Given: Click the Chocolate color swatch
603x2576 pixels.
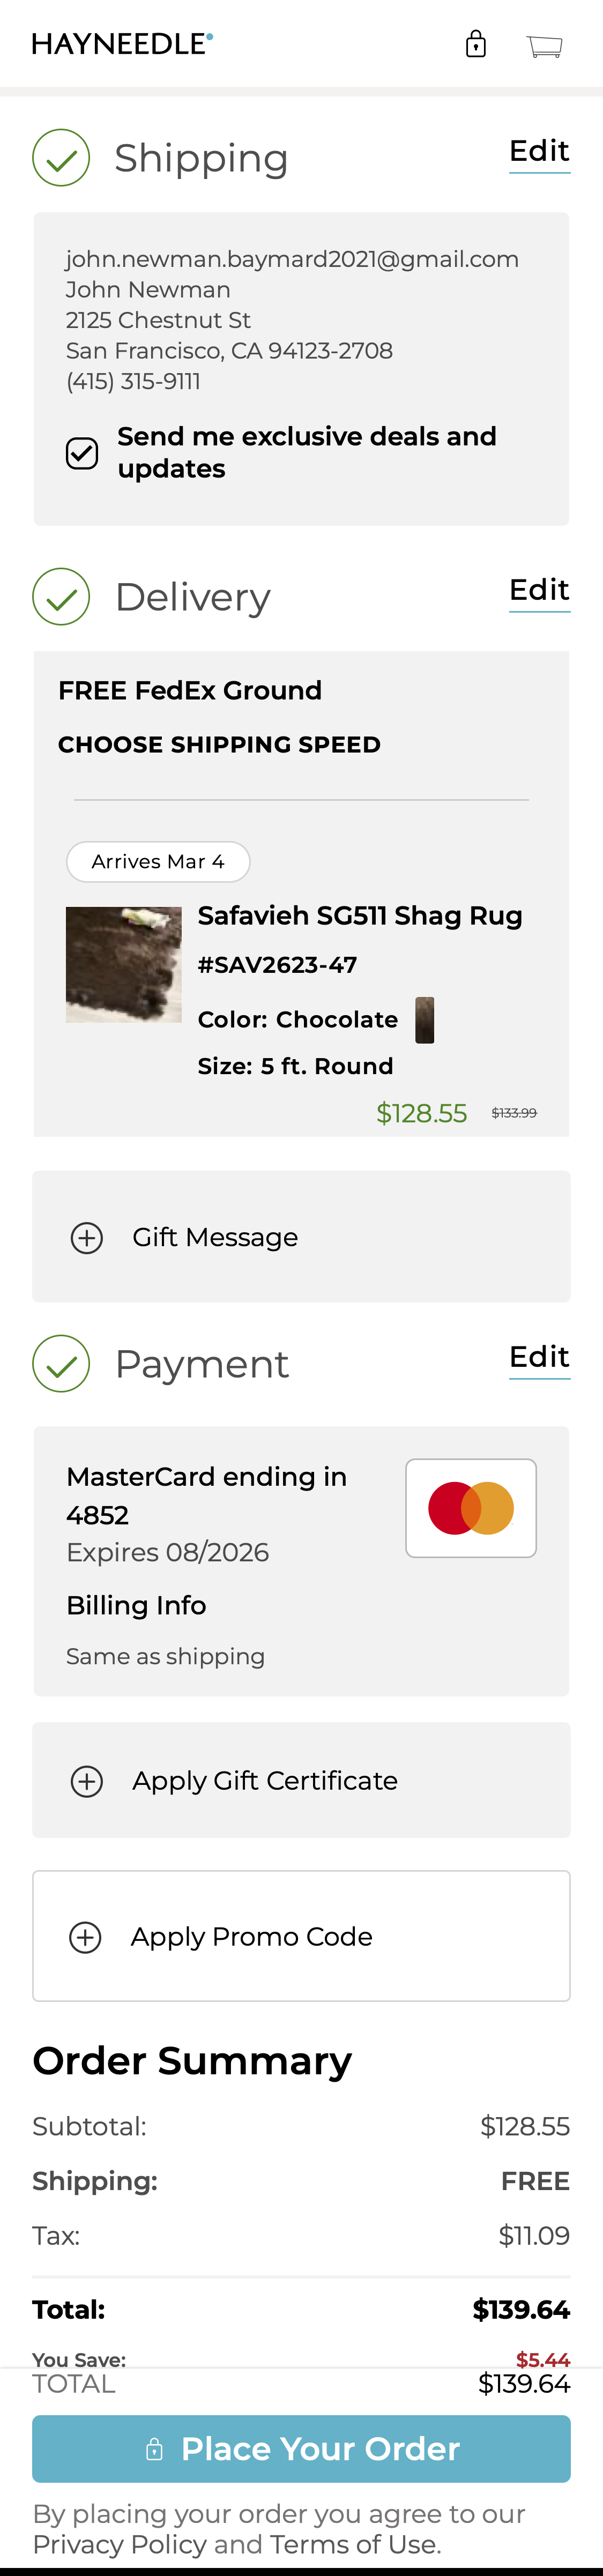Looking at the screenshot, I should pos(425,1020).
